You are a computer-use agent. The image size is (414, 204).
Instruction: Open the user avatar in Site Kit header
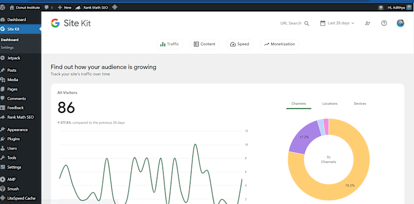point(400,23)
